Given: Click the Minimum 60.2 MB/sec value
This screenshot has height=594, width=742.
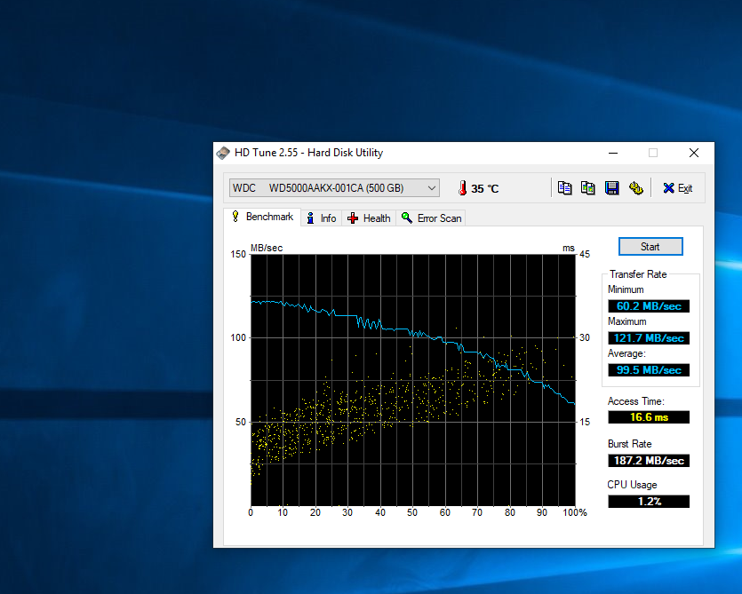Looking at the screenshot, I should tap(649, 306).
